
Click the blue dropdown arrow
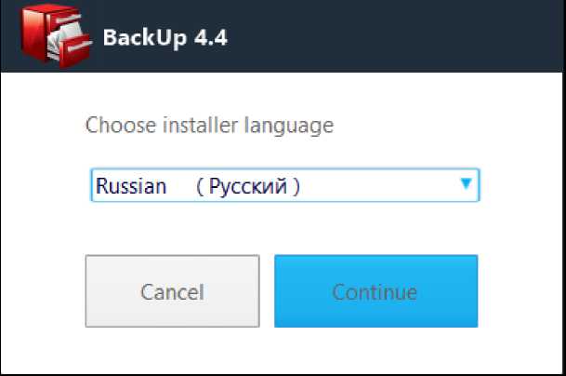pos(467,184)
